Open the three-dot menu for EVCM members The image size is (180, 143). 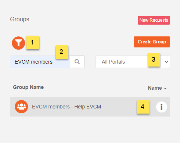pos(162,107)
